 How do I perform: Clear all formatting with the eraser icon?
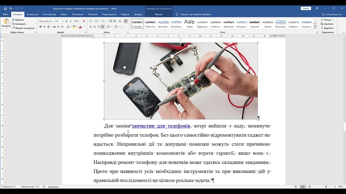[84, 21]
